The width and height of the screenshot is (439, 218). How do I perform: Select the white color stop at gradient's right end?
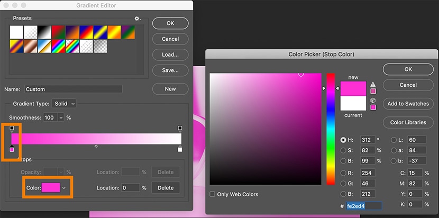[x=180, y=149]
